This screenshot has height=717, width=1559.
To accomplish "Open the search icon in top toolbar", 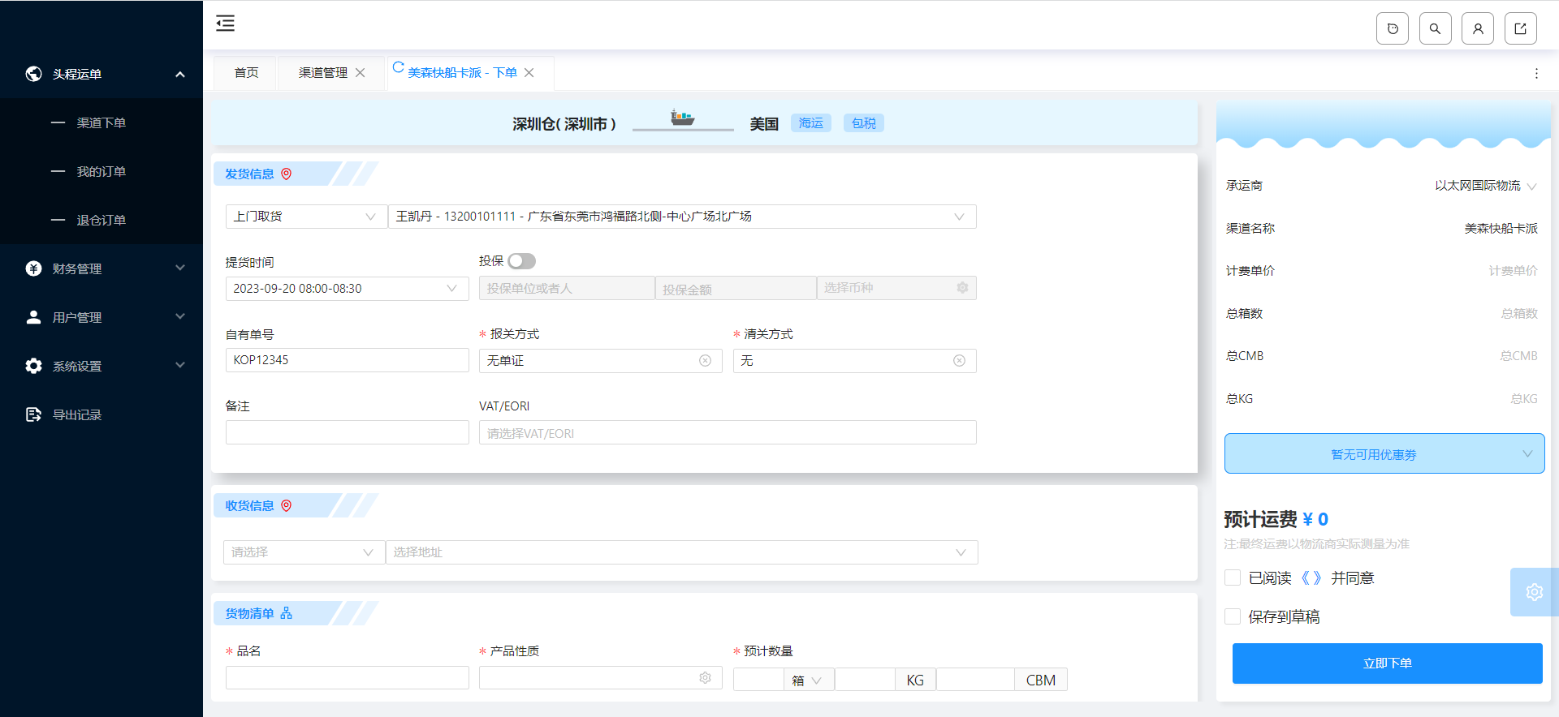I will [x=1436, y=28].
